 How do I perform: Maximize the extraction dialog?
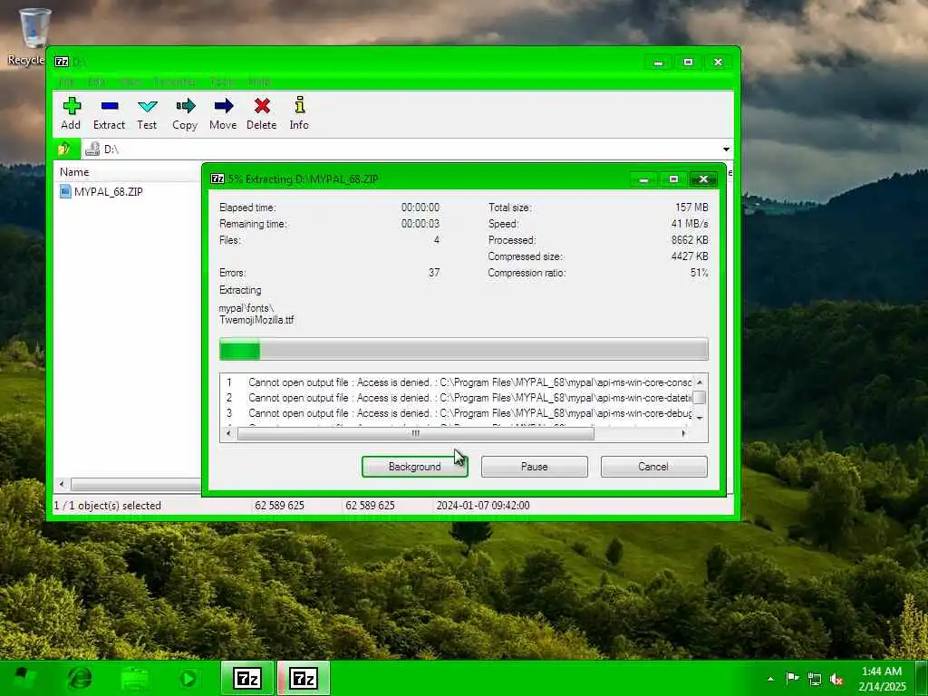click(x=673, y=179)
